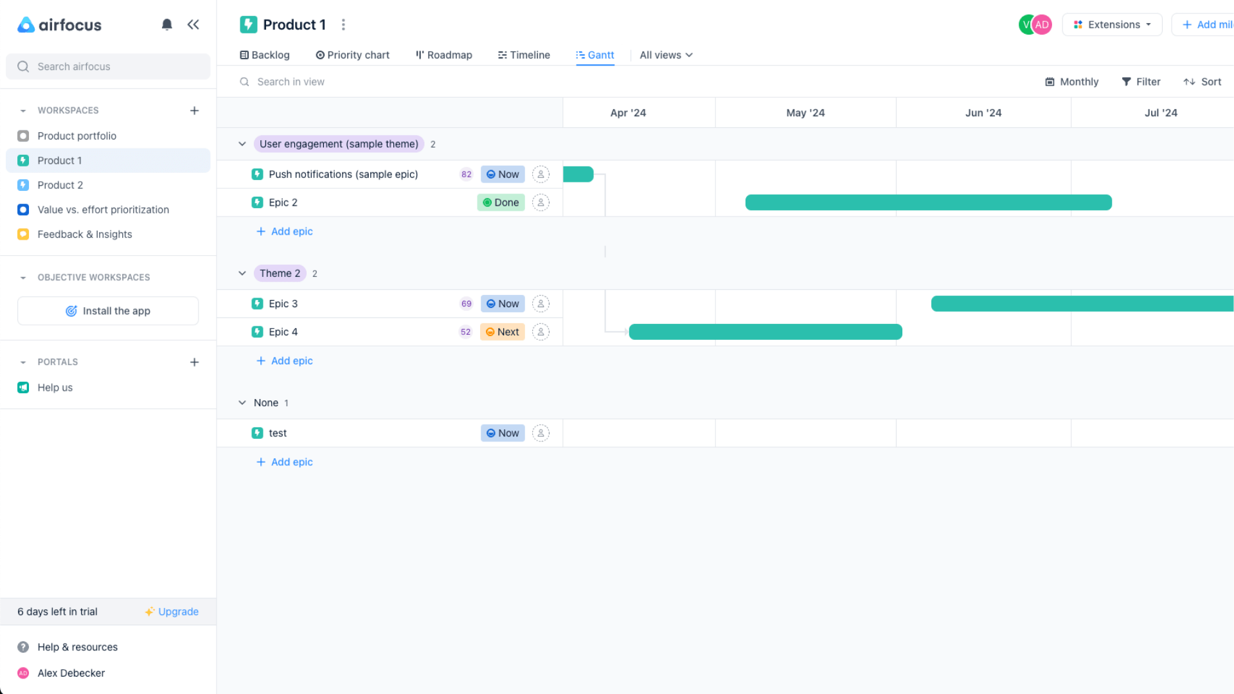
Task: Open Product 1 three-dot menu
Action: [343, 24]
